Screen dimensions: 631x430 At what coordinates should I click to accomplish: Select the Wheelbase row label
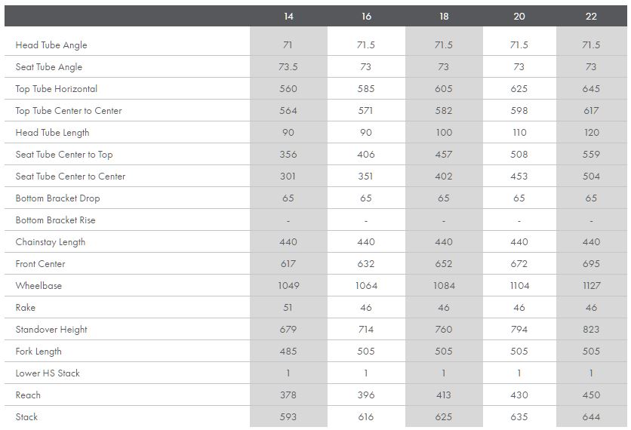pos(38,286)
